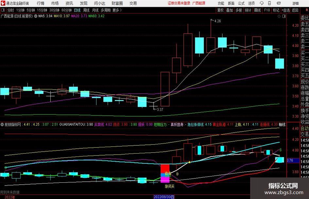Select 周线 weekly period tab

point(86,10)
